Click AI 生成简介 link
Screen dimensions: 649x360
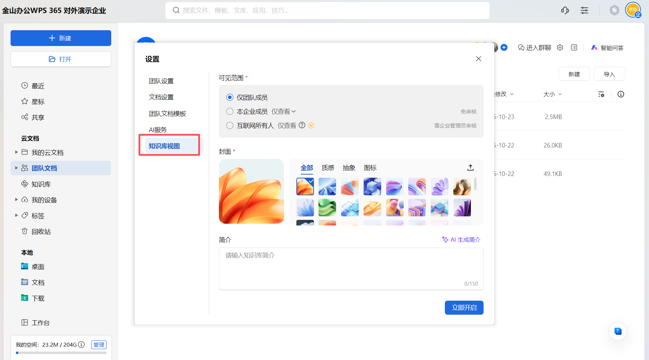click(461, 240)
